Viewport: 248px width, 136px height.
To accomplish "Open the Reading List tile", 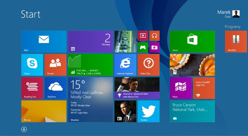I will (32, 88).
